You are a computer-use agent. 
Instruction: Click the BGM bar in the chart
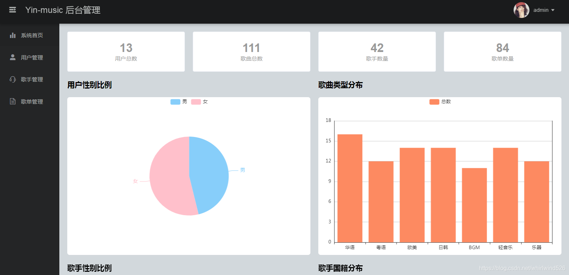coord(474,205)
